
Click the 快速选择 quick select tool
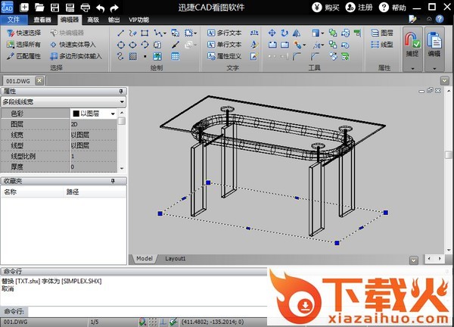click(23, 33)
